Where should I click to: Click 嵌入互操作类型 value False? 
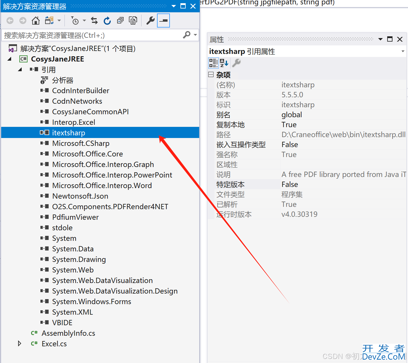click(290, 145)
